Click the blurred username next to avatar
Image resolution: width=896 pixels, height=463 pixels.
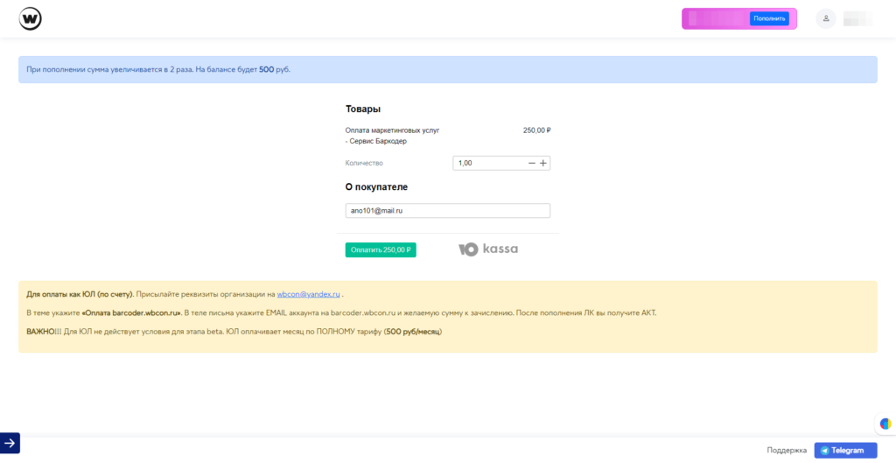click(858, 19)
